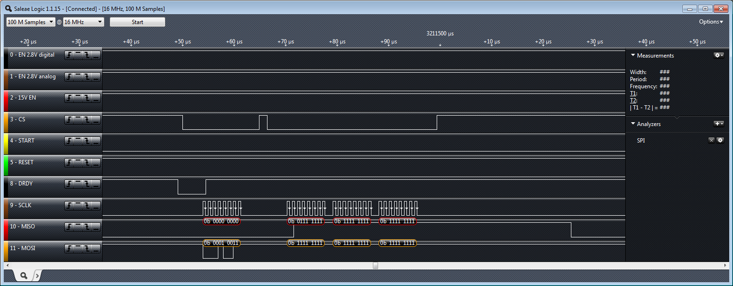
Task: Click the 3211500 µs timeline marker
Action: 440,34
